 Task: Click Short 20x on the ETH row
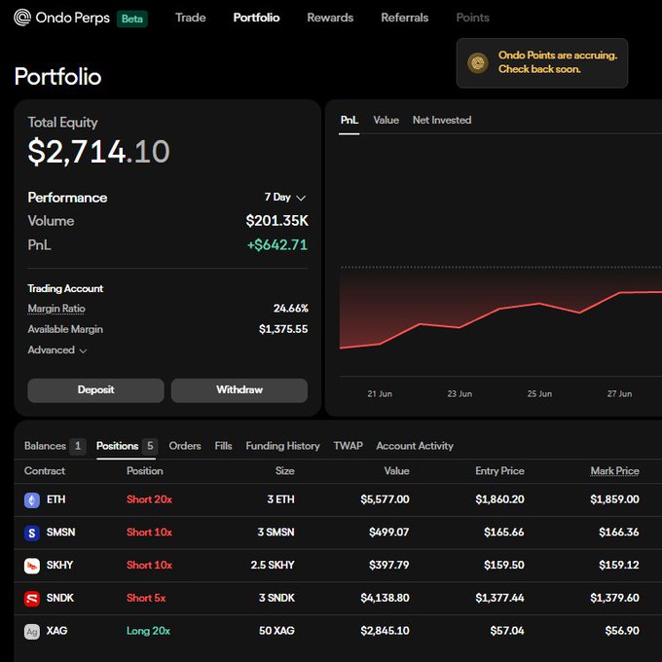pyautogui.click(x=150, y=499)
